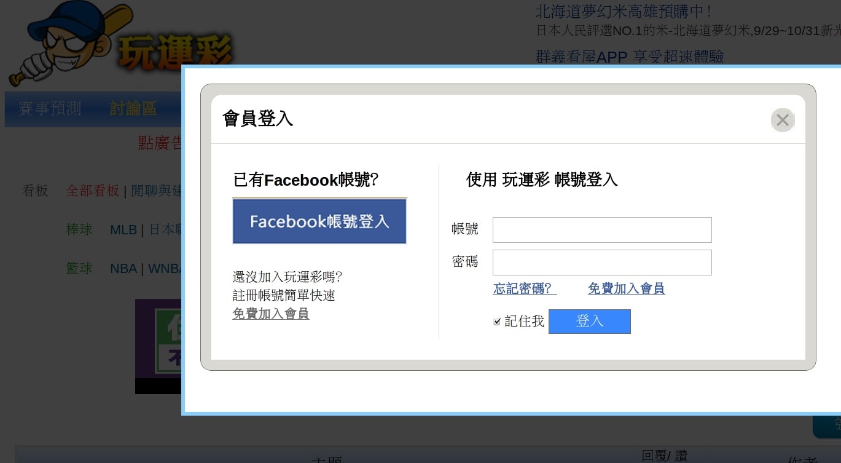Close the 會員登入 login dialog
841x463 pixels.
(x=783, y=120)
